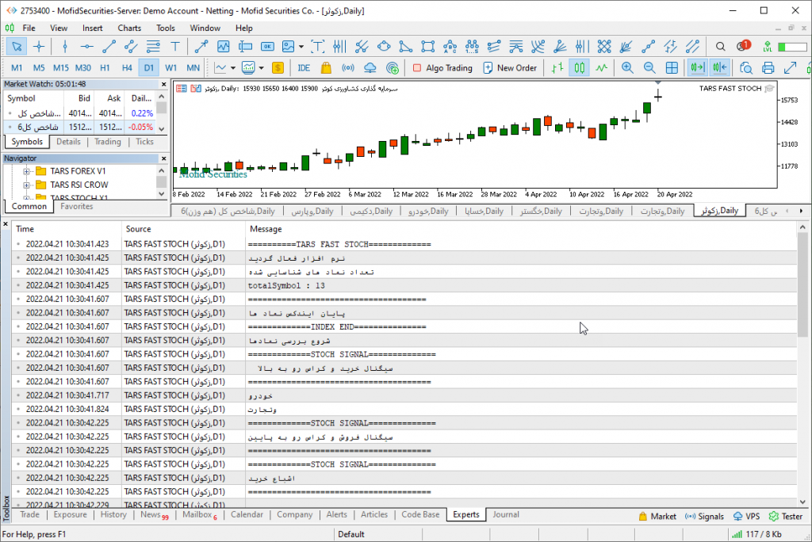Screen dimensions: 812x542
Task: Open the Favorites tab in Navigator
Action: coord(77,206)
